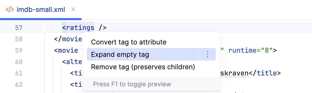Image resolution: width=312 pixels, height=93 pixels.
Task: Switch to the imdb-small.xml tab
Action: 41,10
